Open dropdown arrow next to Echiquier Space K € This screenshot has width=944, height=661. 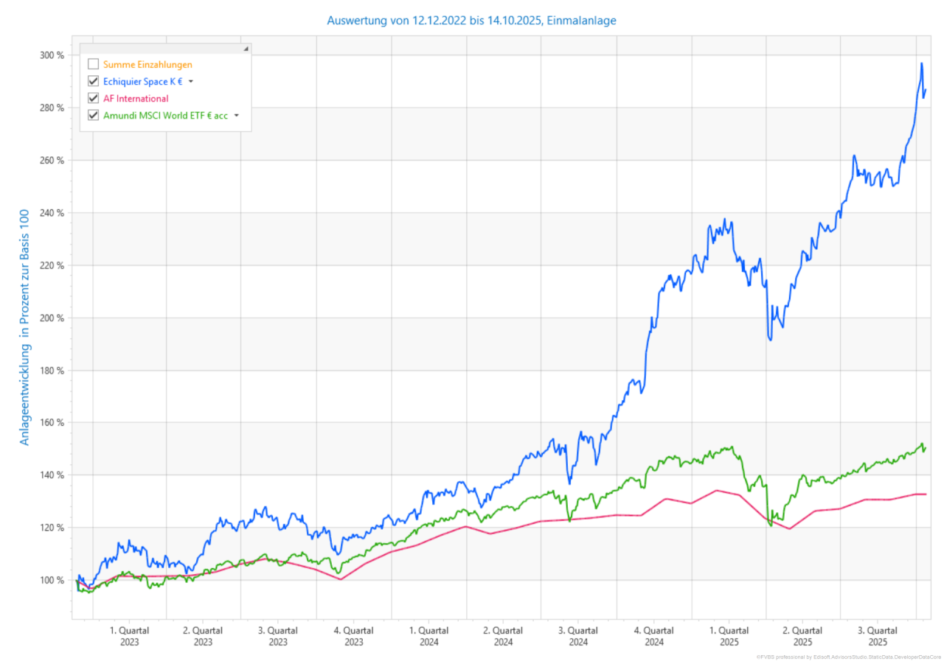pos(191,82)
